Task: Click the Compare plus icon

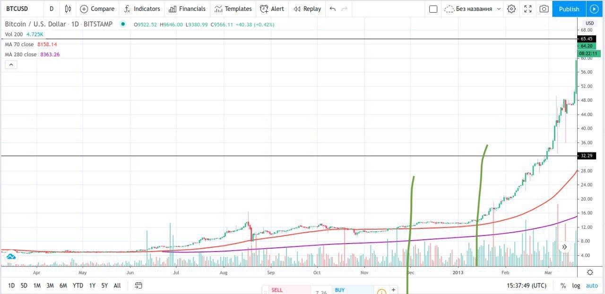Action: (x=84, y=8)
